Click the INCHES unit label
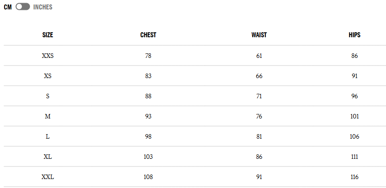 (x=43, y=7)
